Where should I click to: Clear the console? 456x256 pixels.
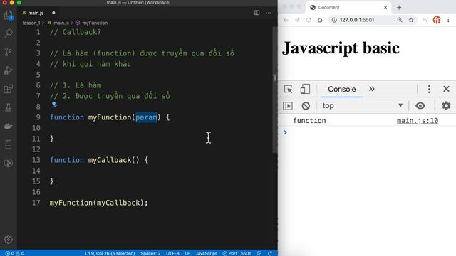coord(306,106)
